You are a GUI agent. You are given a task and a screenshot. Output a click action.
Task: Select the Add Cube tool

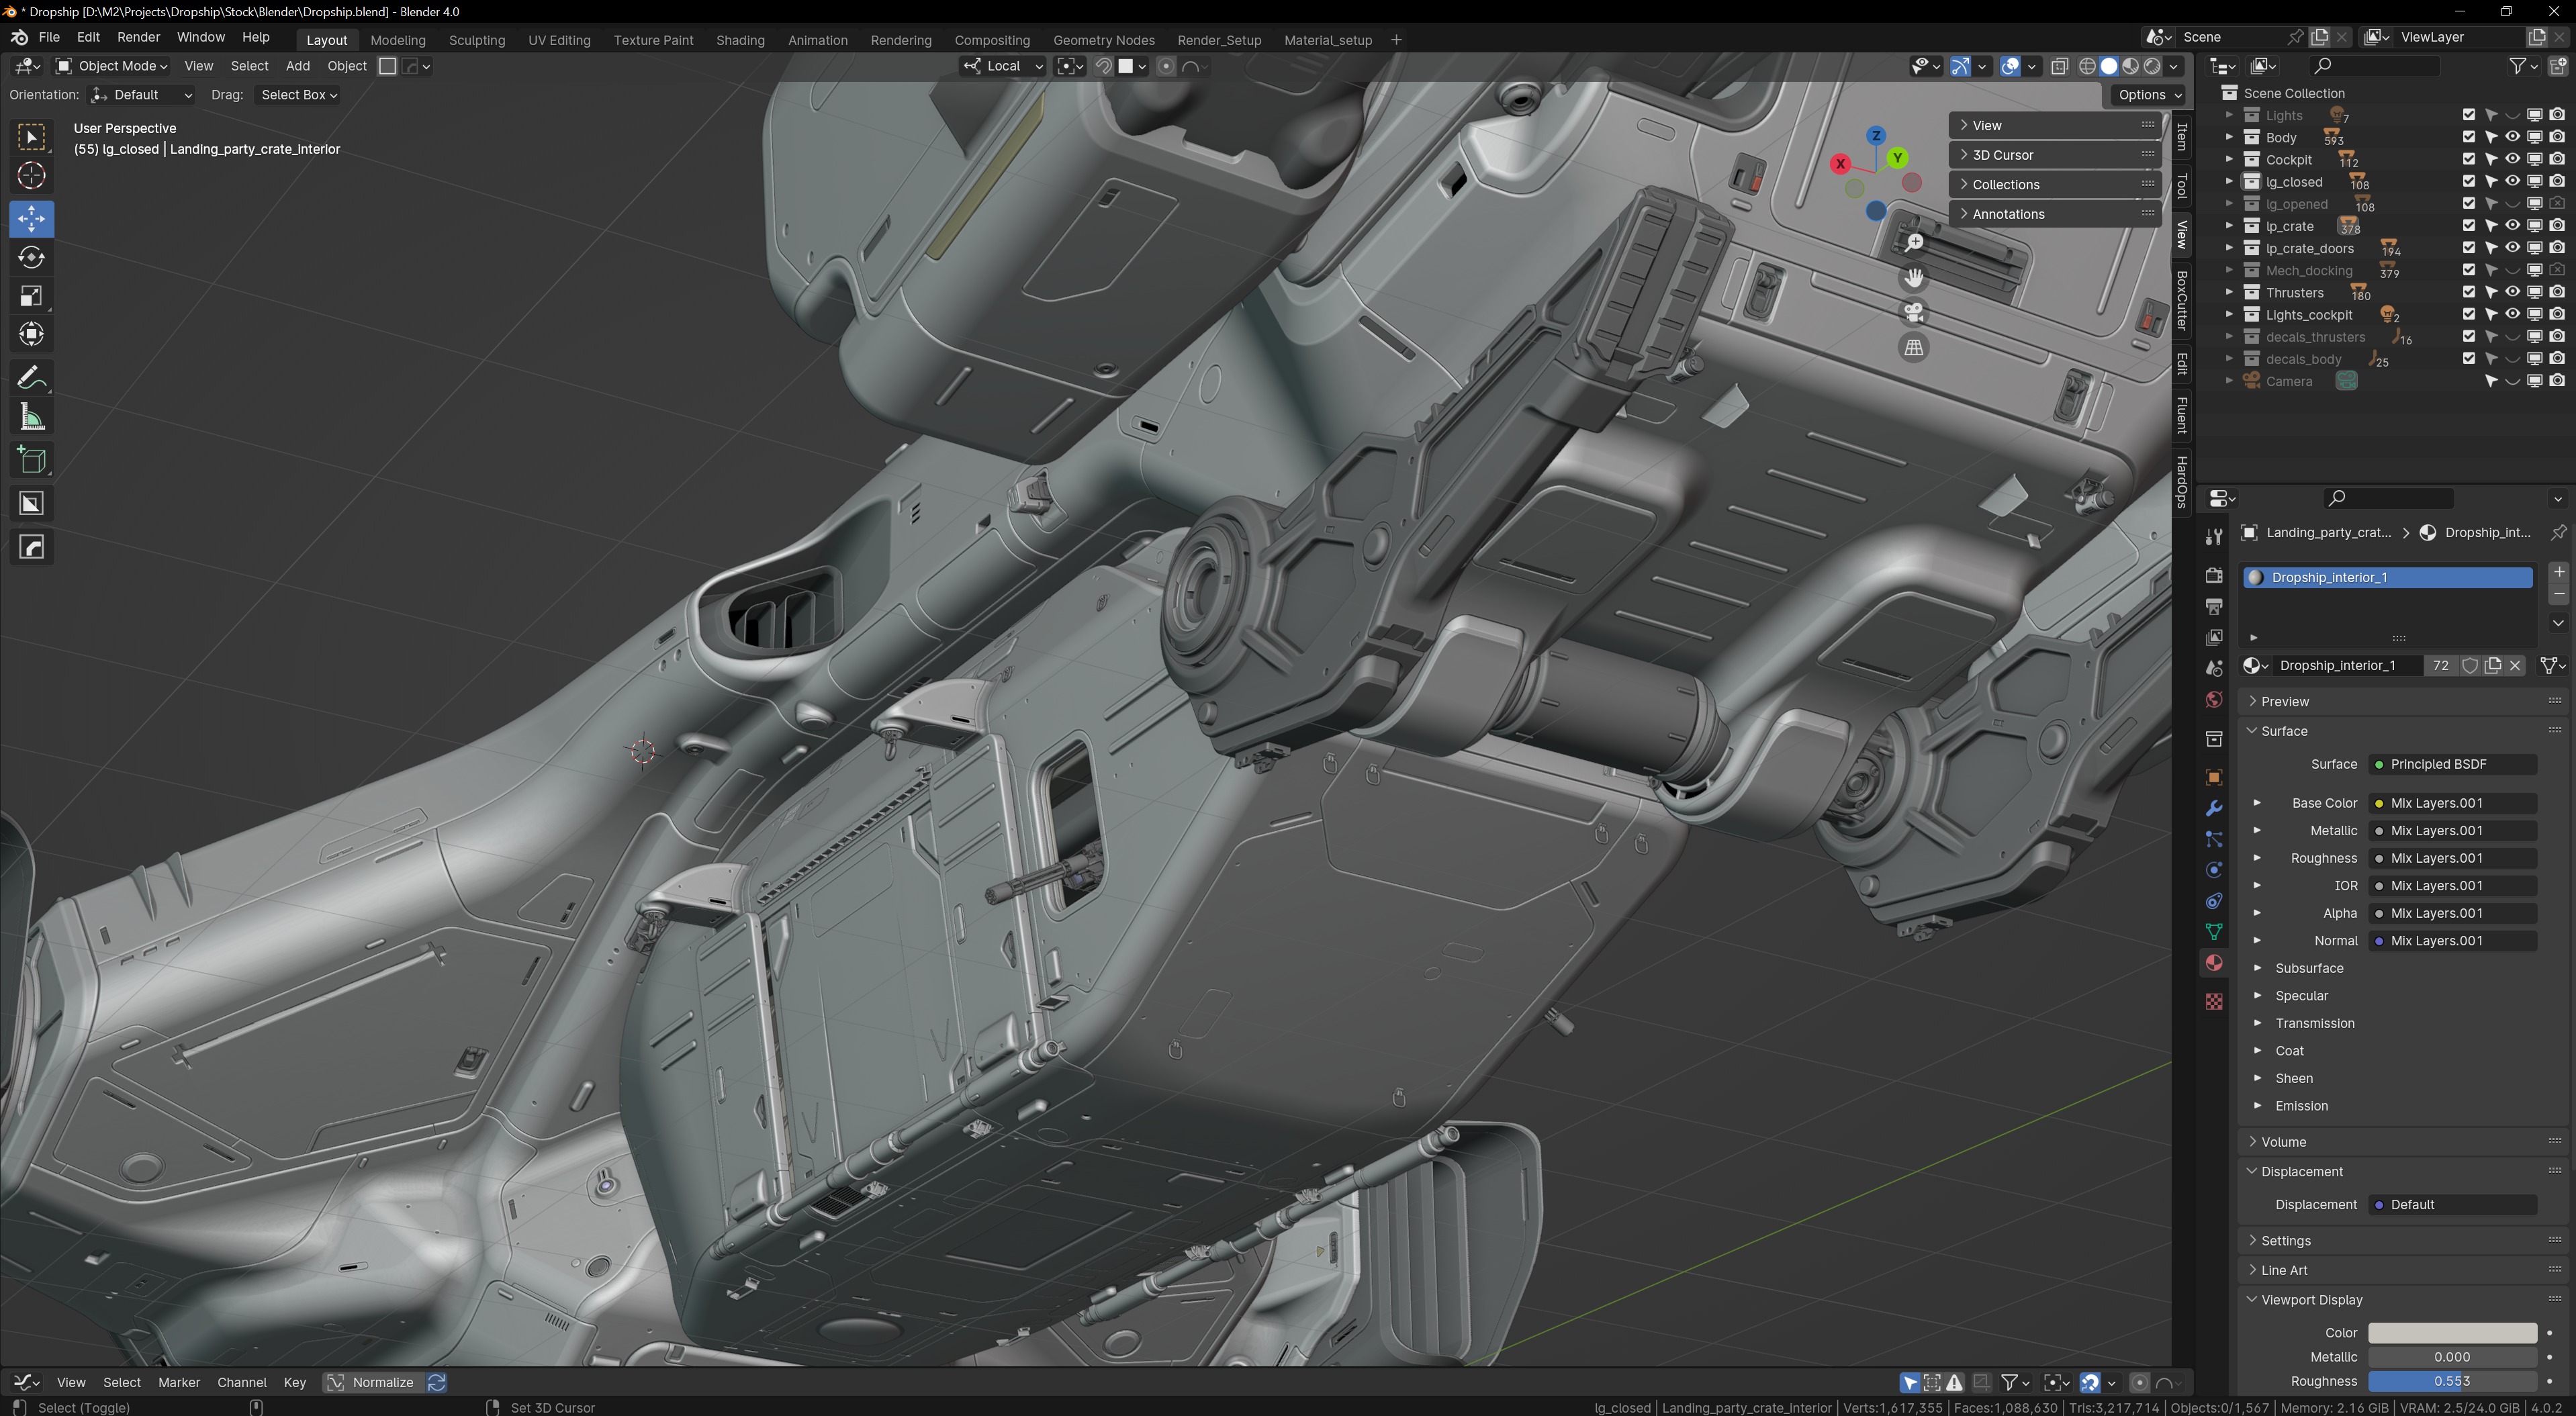pyautogui.click(x=31, y=461)
